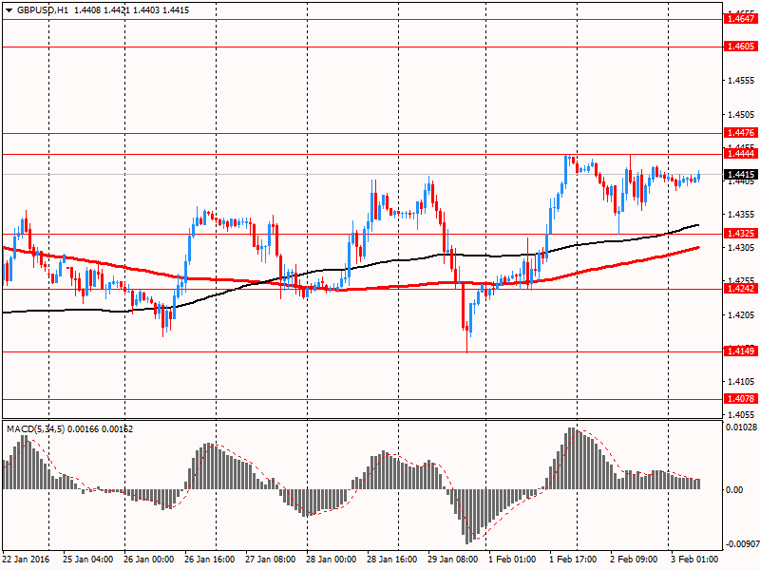This screenshot has height=570, width=760.
Task: Click the 1.4205 price scale value
Action: point(742,315)
